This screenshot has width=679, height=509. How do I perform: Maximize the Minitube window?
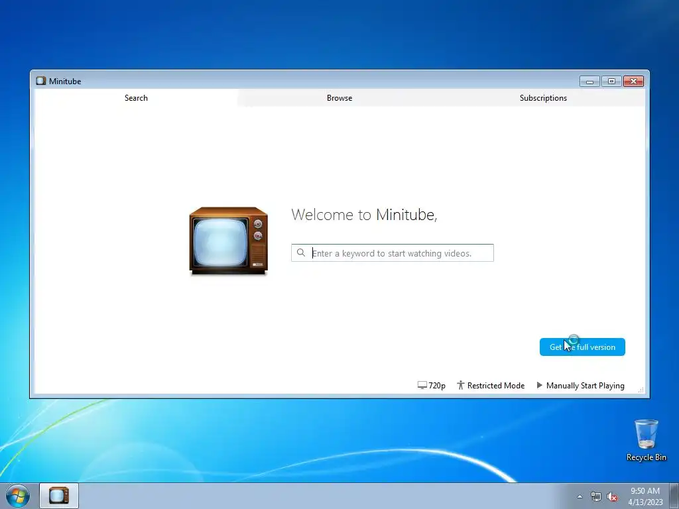(x=611, y=82)
